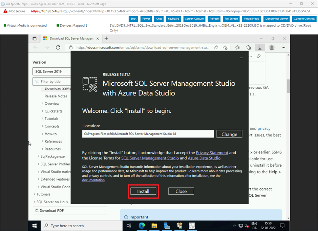Select the Download SQL Server Management tab
318x231 pixels.
pyautogui.click(x=71, y=39)
